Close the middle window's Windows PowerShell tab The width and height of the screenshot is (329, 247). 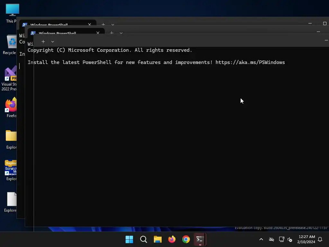[x=98, y=33]
